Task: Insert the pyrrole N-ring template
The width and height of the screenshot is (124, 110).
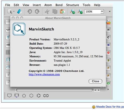Action: click(16, 96)
